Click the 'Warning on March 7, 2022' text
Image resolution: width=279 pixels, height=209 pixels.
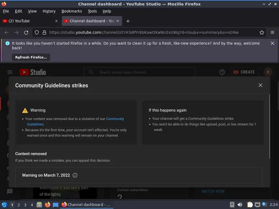(46, 175)
